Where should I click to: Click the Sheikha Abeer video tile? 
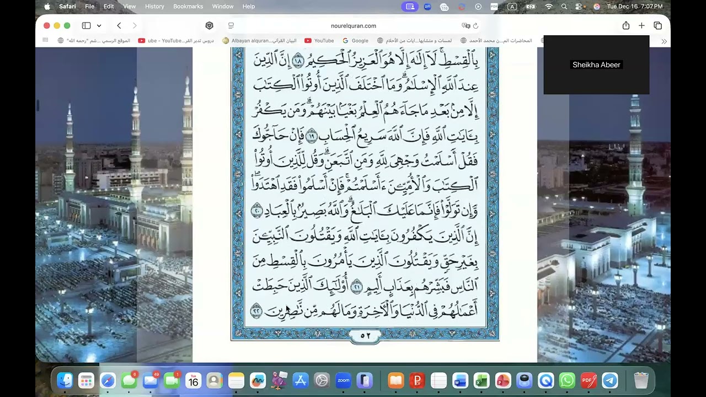(596, 65)
